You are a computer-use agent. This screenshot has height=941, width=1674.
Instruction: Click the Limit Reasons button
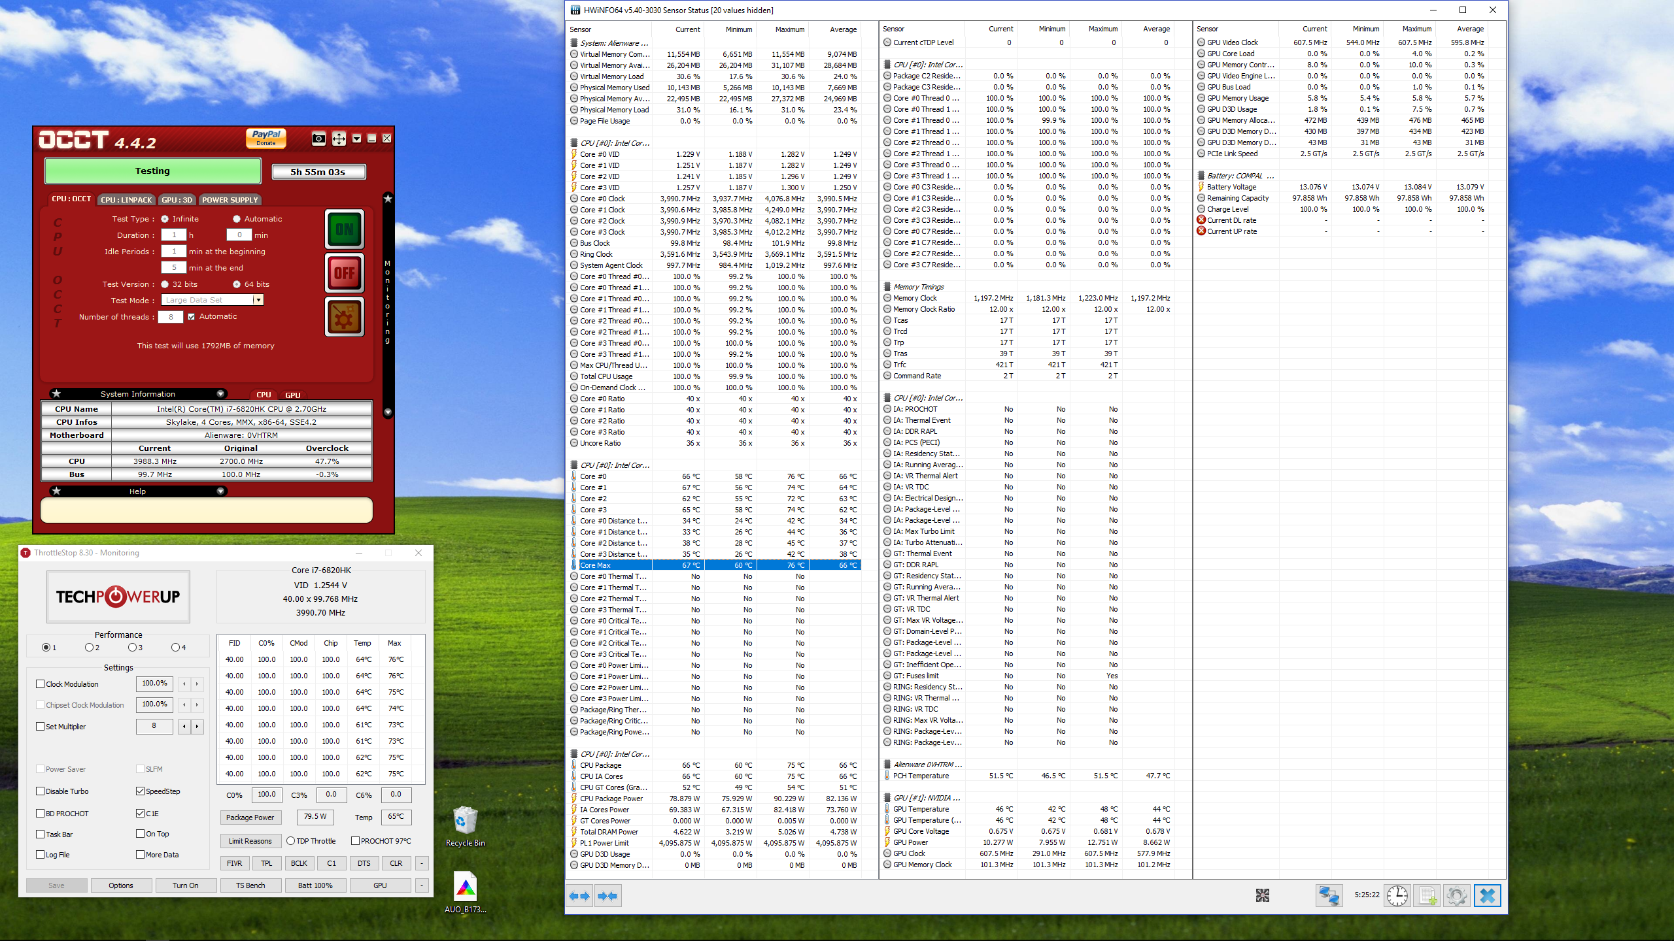(x=250, y=841)
